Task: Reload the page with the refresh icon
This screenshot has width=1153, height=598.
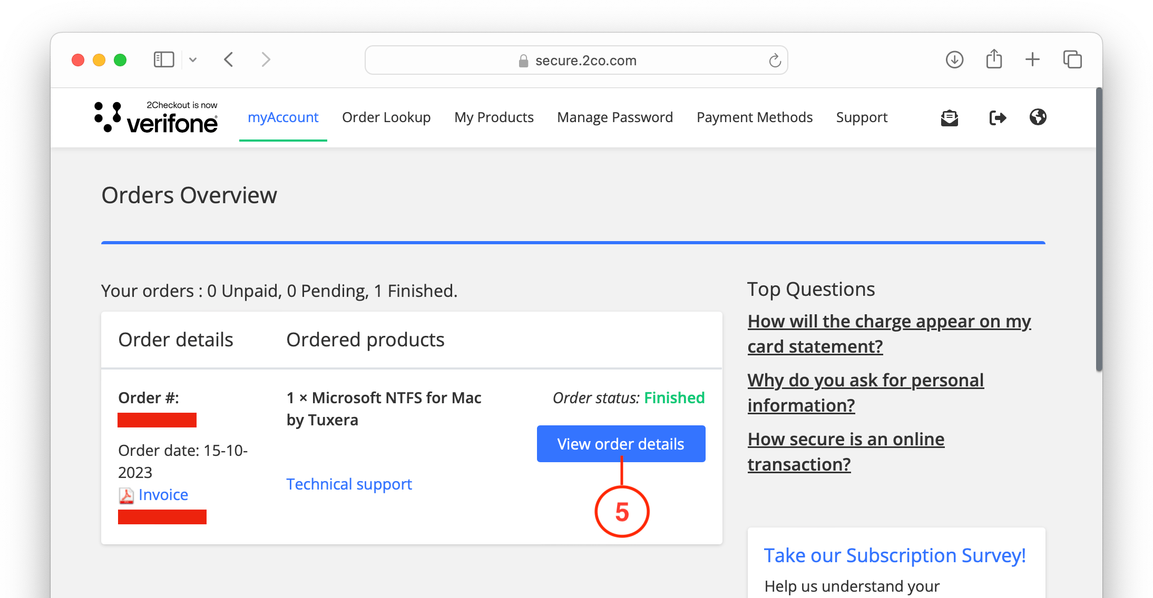Action: point(775,61)
